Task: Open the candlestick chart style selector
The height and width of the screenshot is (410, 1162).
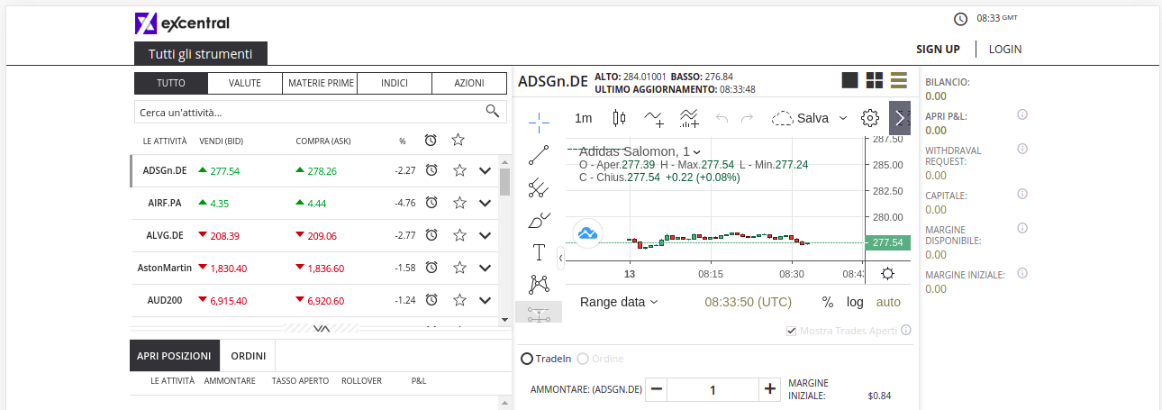Action: coord(619,118)
